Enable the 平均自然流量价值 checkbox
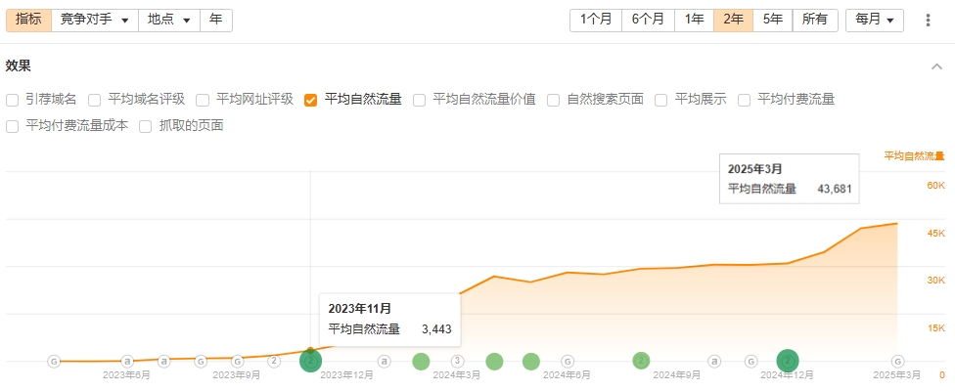 [x=419, y=101]
